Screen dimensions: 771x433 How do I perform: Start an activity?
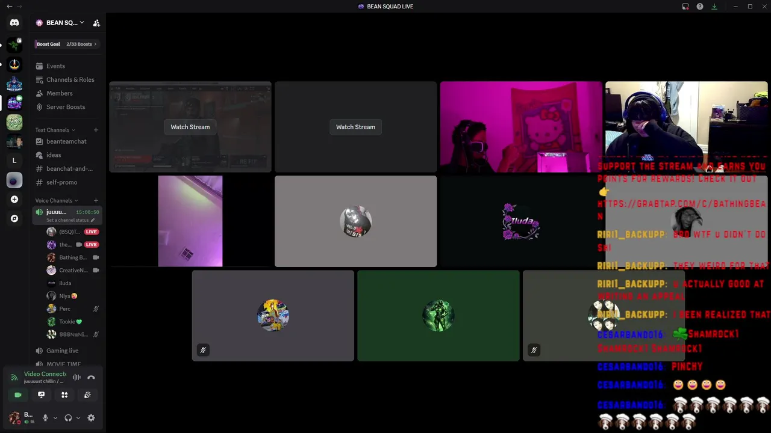click(x=64, y=395)
